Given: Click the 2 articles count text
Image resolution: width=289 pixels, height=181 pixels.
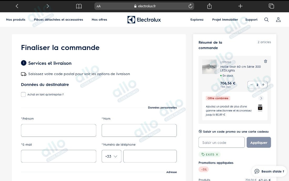Looking at the screenshot, I should (x=264, y=42).
